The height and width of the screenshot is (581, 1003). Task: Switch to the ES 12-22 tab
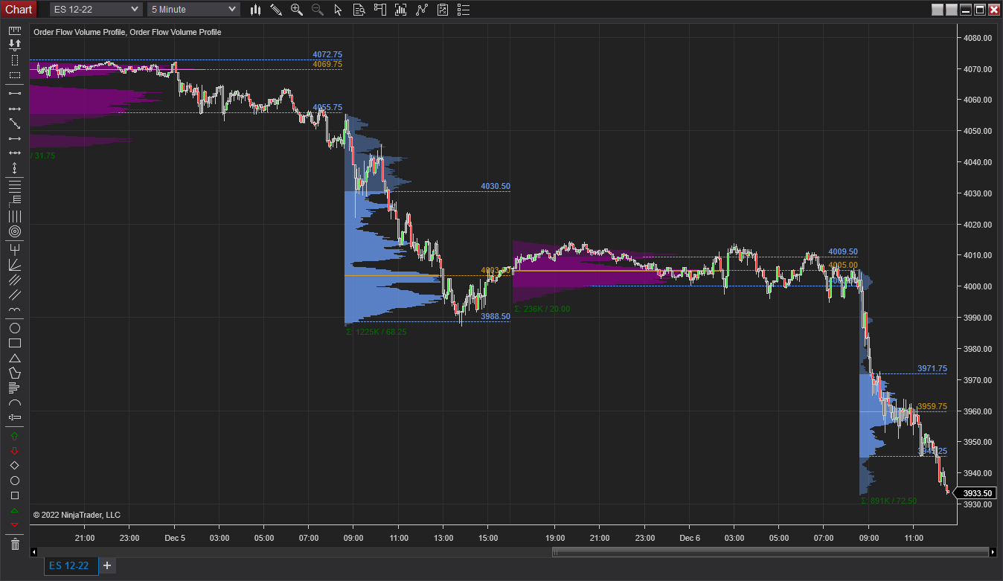pos(70,565)
